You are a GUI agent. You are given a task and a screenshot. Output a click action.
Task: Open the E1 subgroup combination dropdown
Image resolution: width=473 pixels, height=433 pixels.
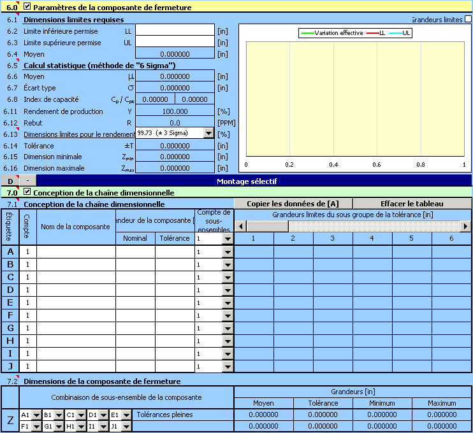coord(126,415)
